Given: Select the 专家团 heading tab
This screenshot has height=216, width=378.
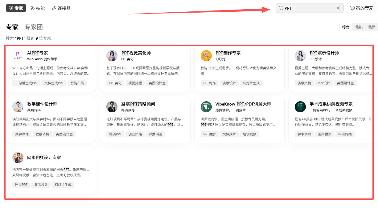Looking at the screenshot, I should coord(34,27).
